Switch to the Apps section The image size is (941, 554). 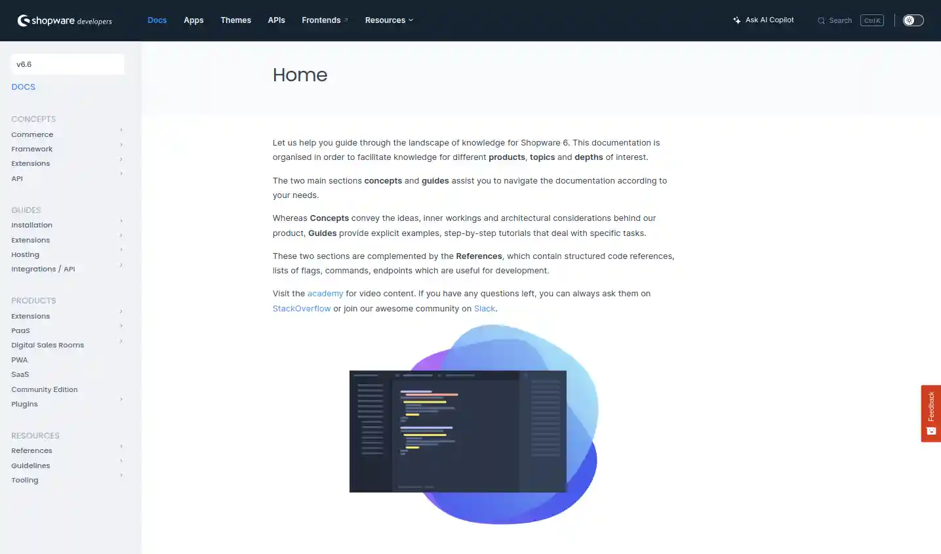point(193,20)
